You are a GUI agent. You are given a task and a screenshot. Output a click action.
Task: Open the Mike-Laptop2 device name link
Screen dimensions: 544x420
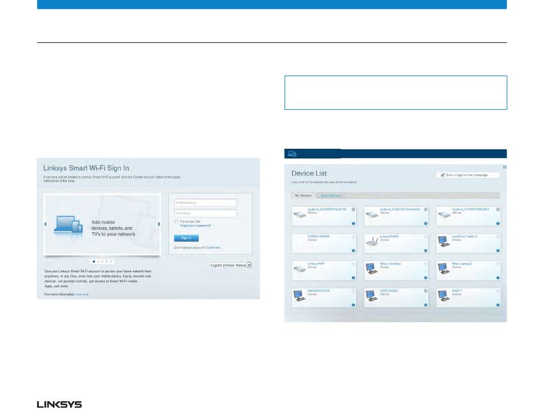pos(462,264)
